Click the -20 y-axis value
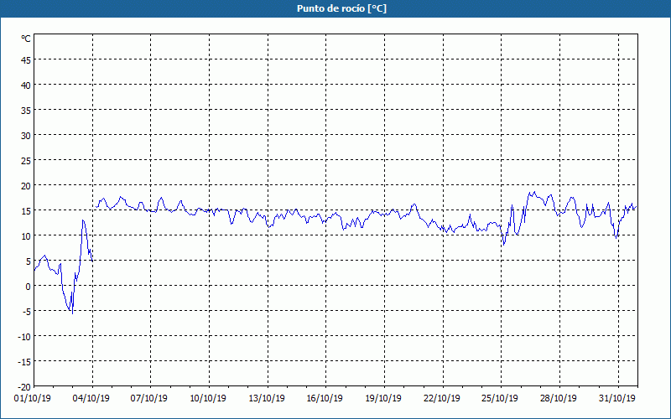This screenshot has width=671, height=419. [24, 387]
